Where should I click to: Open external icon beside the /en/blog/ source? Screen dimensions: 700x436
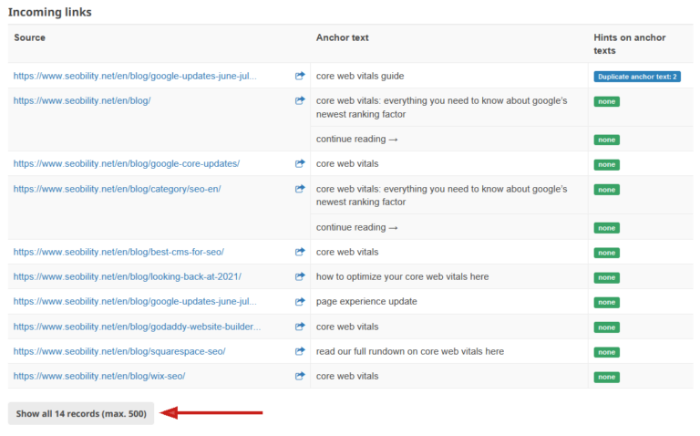299,101
